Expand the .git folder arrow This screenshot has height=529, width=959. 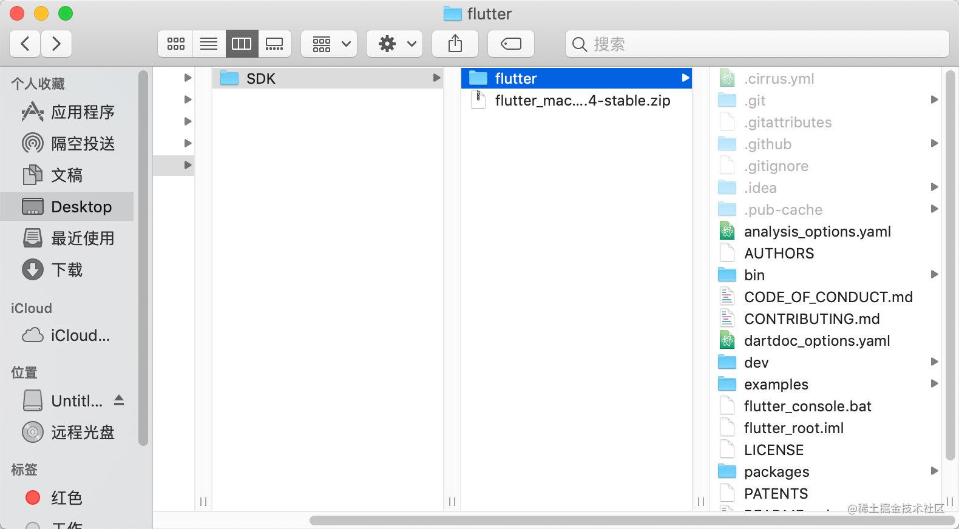click(x=934, y=99)
